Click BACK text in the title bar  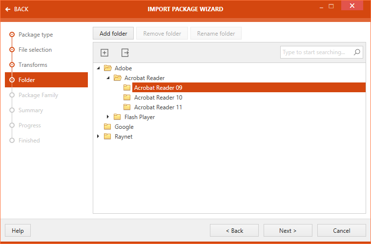21,9
